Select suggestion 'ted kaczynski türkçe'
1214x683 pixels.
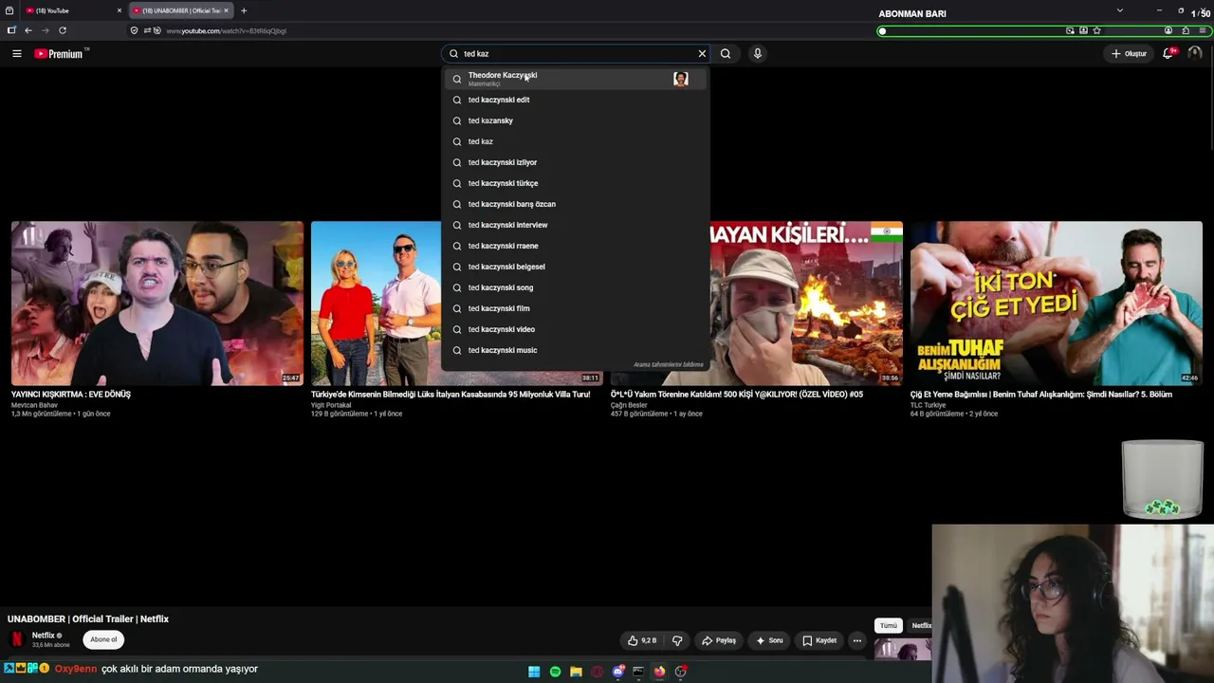pos(576,183)
